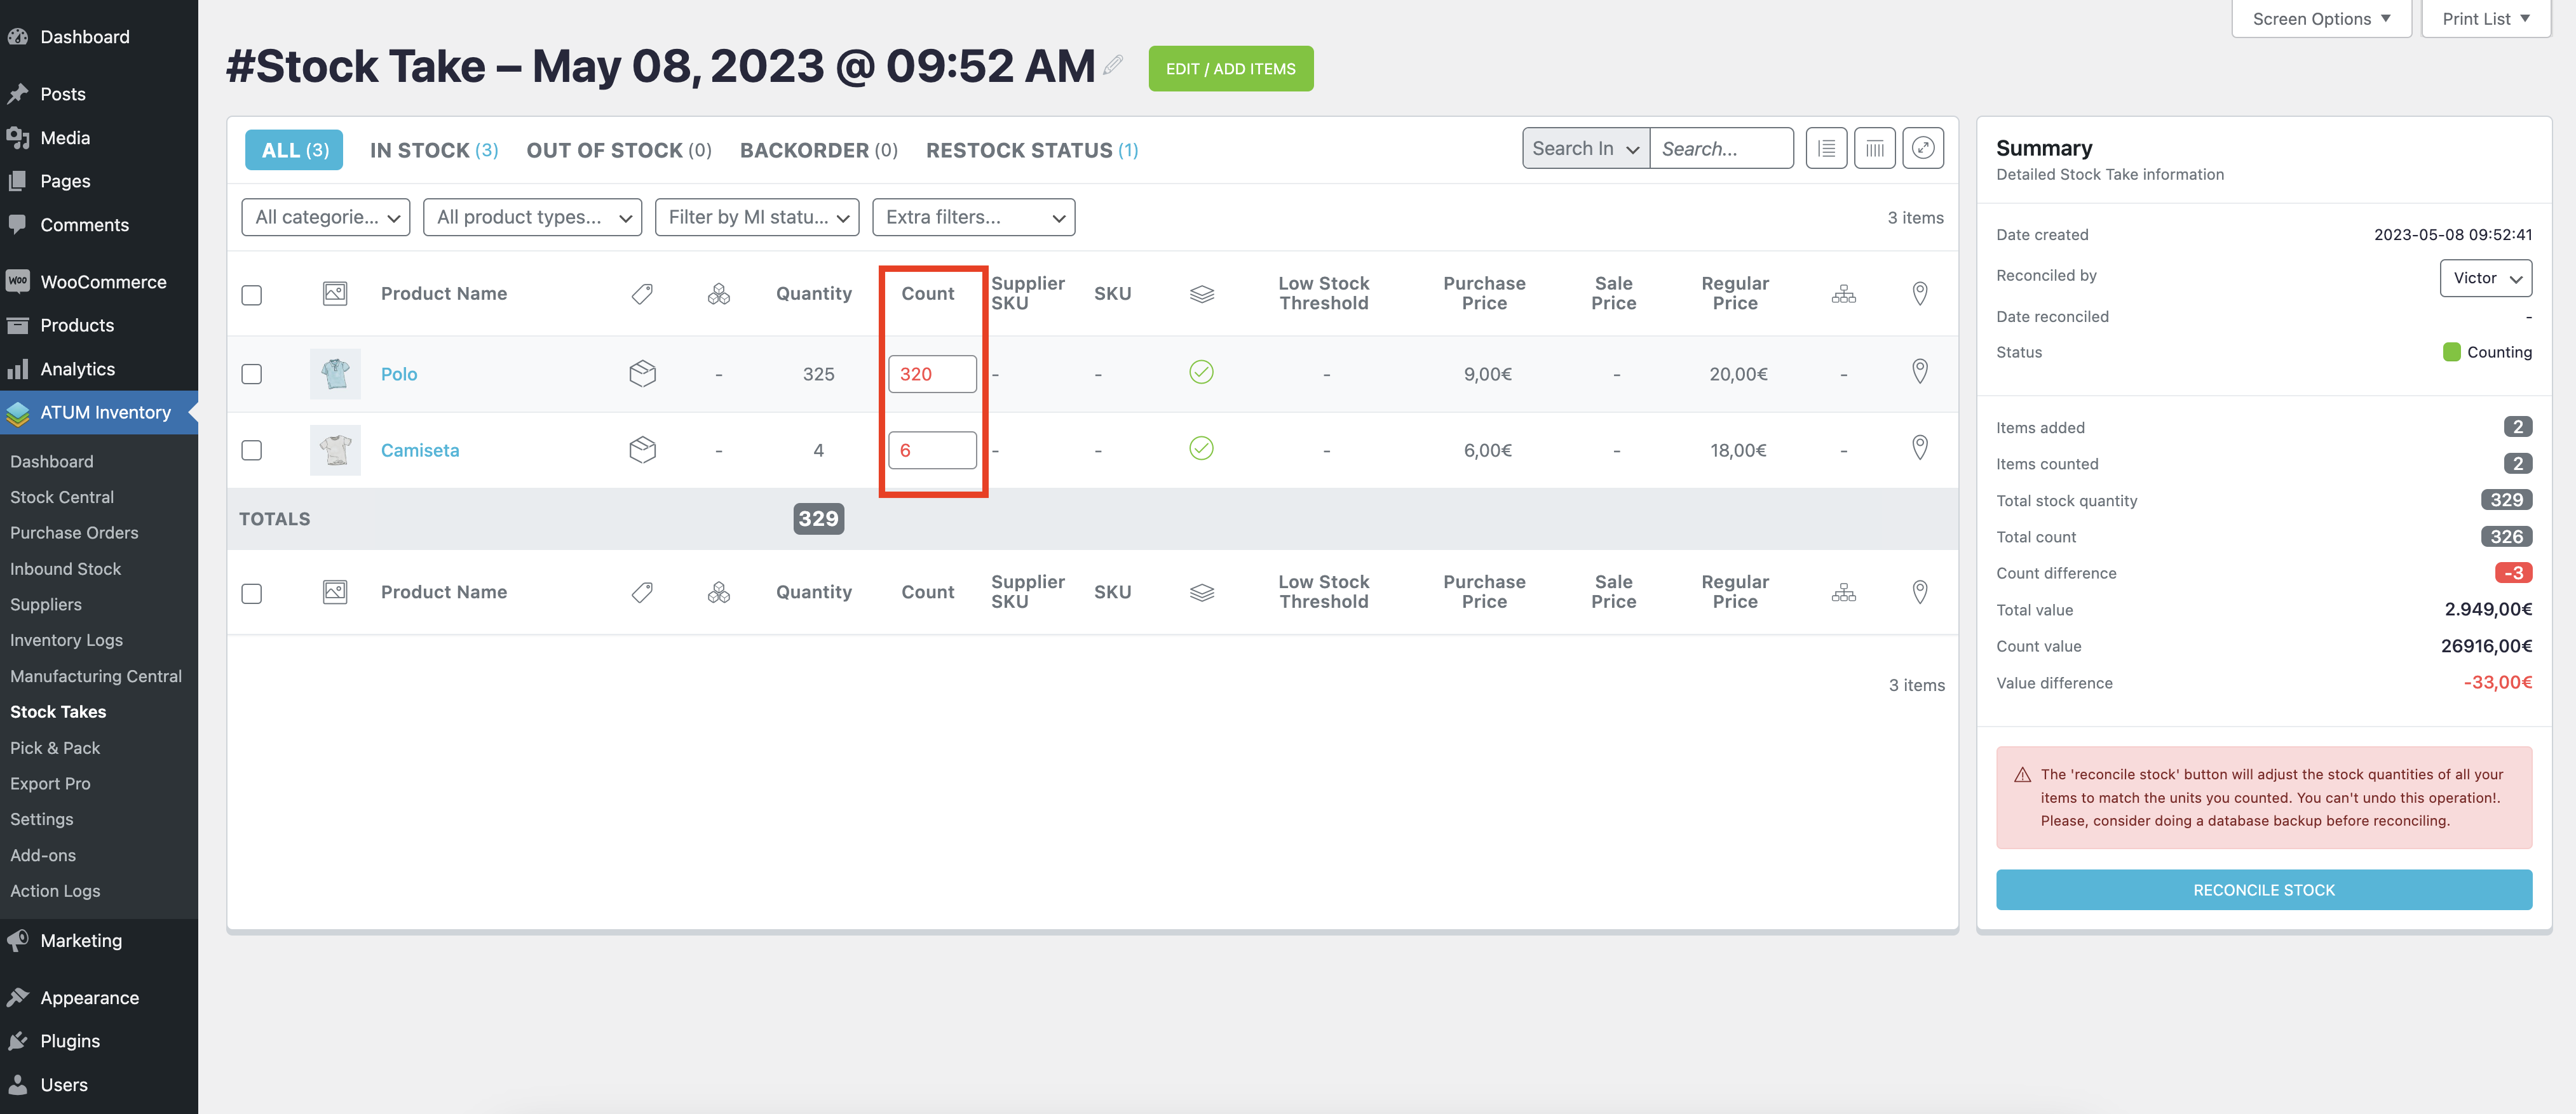Click the EDIT / ADD ITEMS button
2576x1114 pixels.
tap(1230, 69)
